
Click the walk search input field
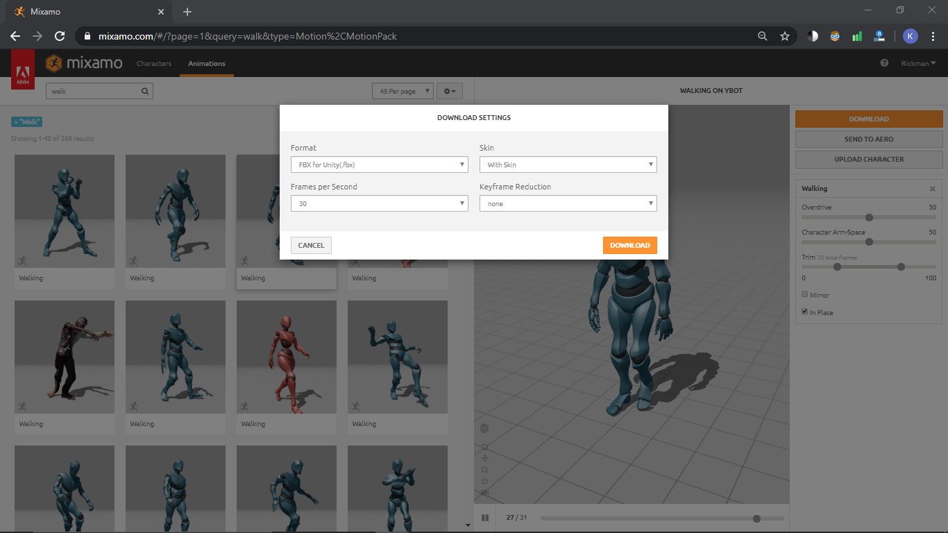click(99, 91)
